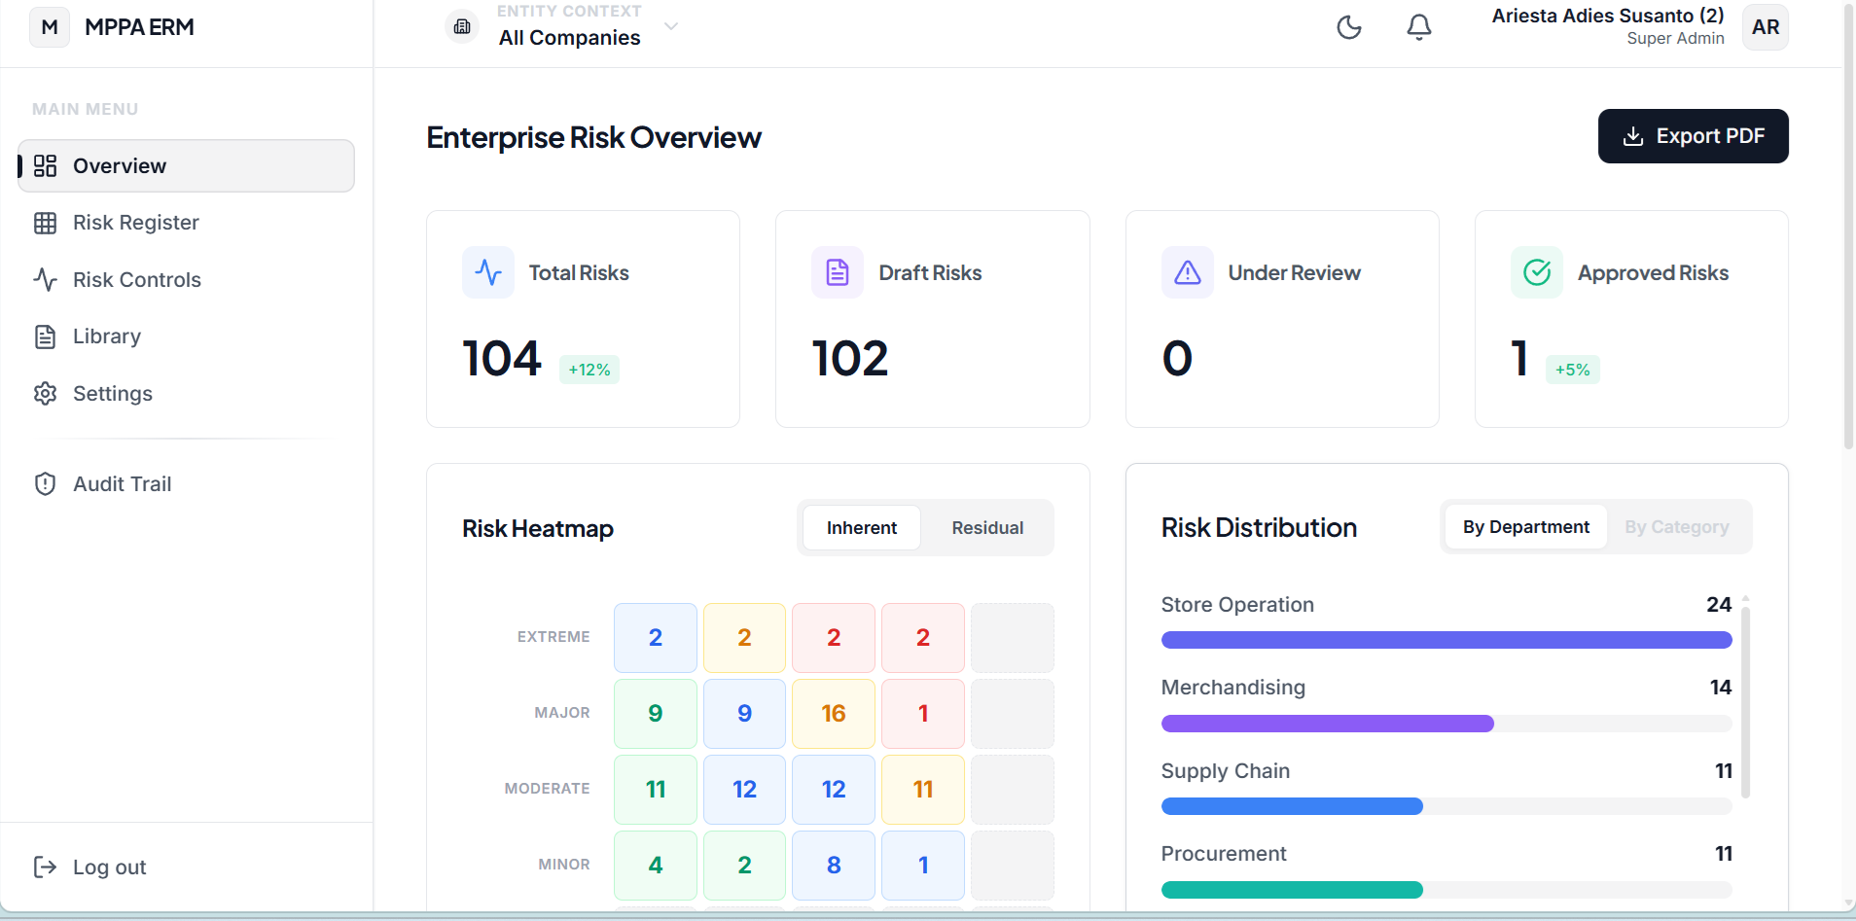Select the Store Operation progress bar

coord(1446,640)
